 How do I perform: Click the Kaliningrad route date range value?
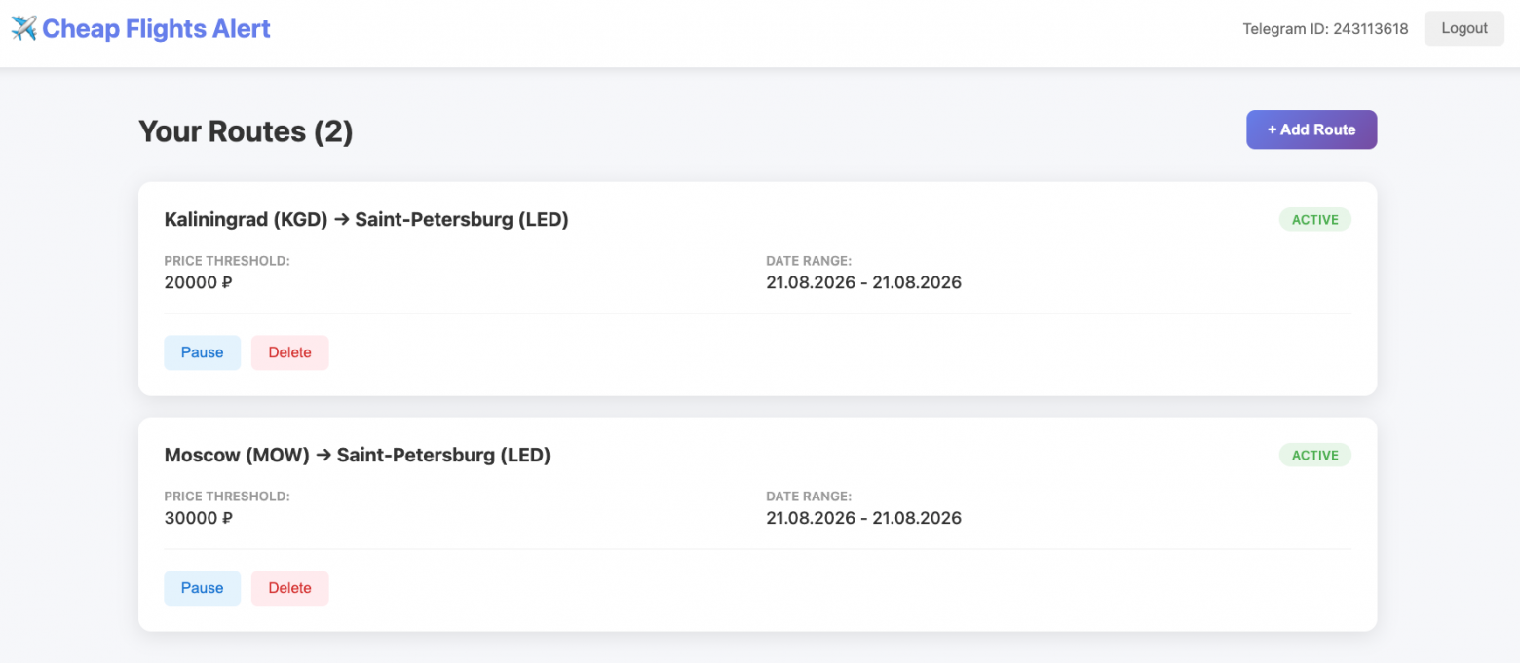point(863,282)
